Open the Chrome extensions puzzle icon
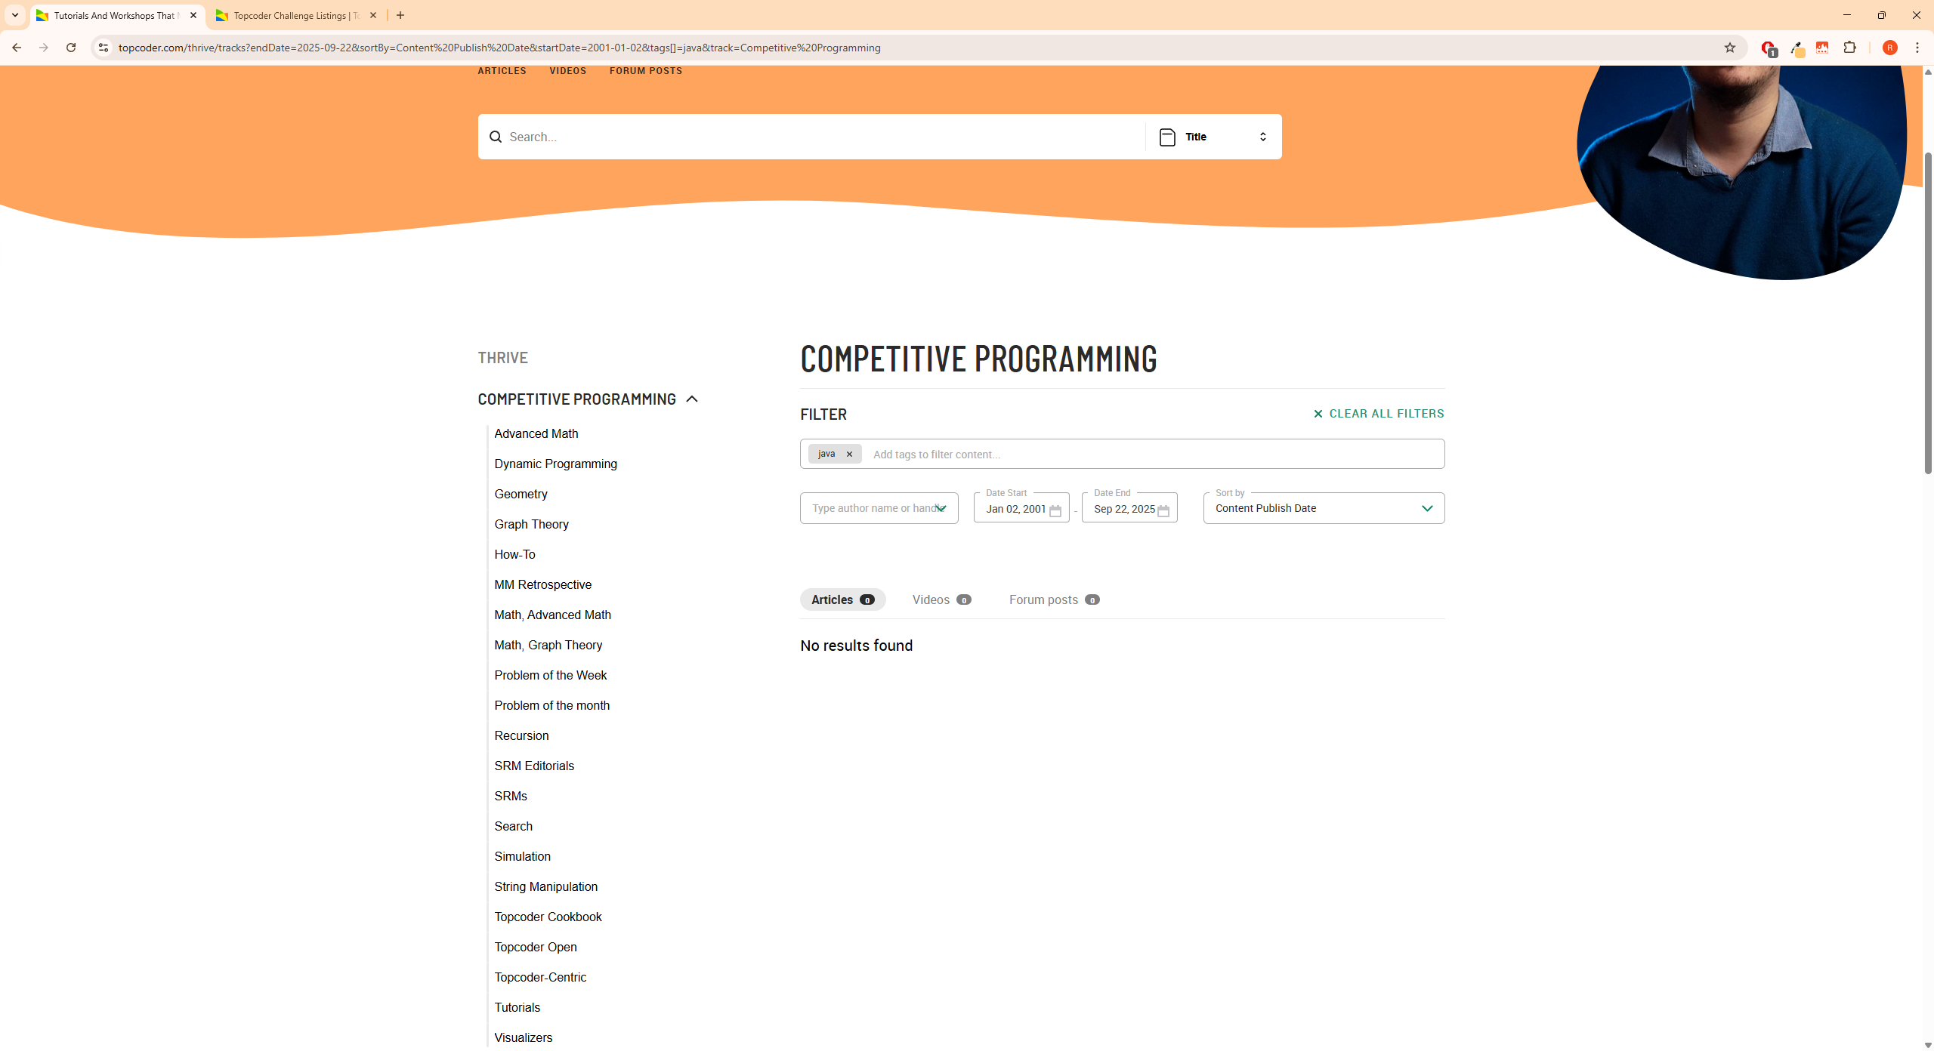This screenshot has height=1051, width=1934. 1849,48
